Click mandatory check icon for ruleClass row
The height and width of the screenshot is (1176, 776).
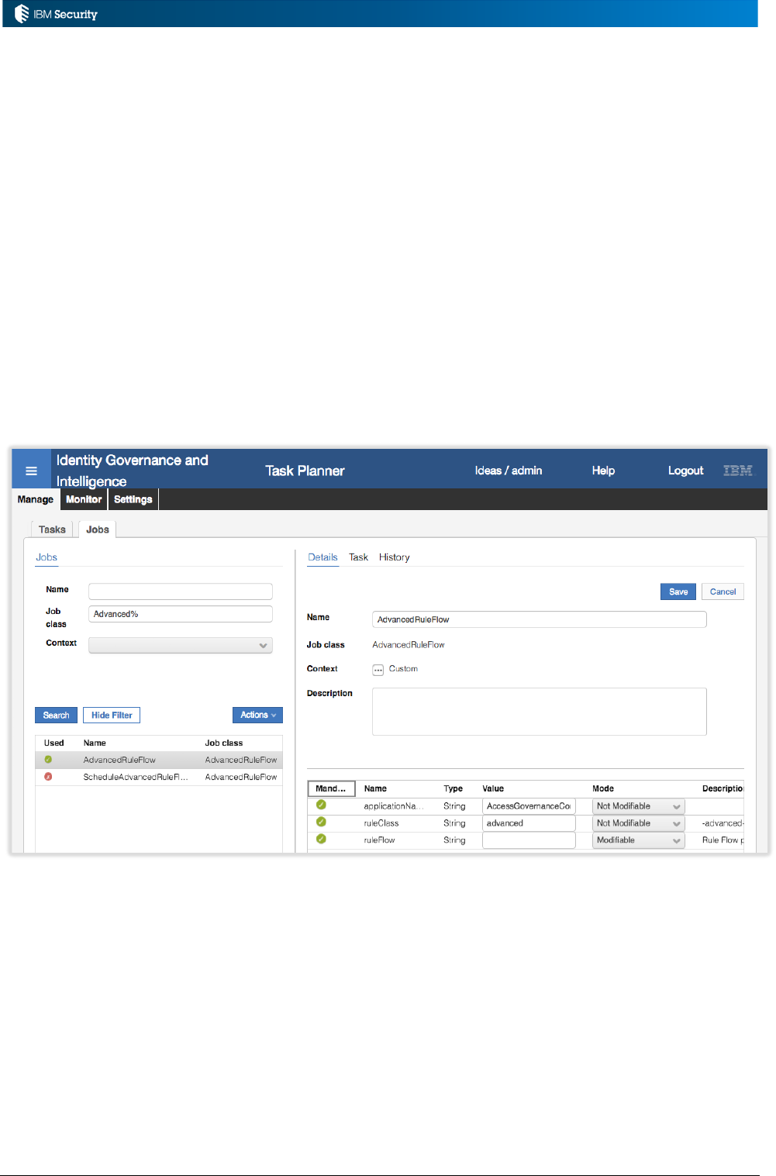[321, 822]
